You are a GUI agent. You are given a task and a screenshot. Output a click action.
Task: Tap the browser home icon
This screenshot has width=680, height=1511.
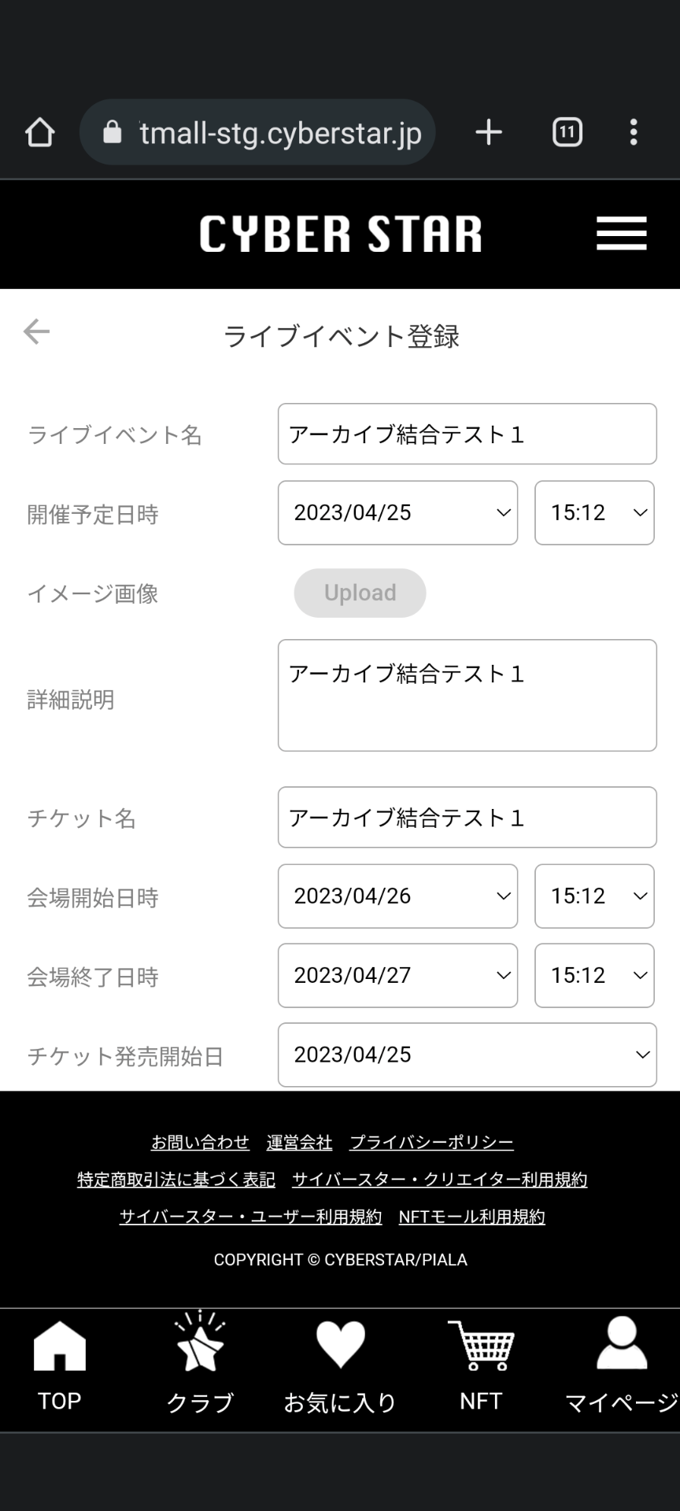[40, 132]
